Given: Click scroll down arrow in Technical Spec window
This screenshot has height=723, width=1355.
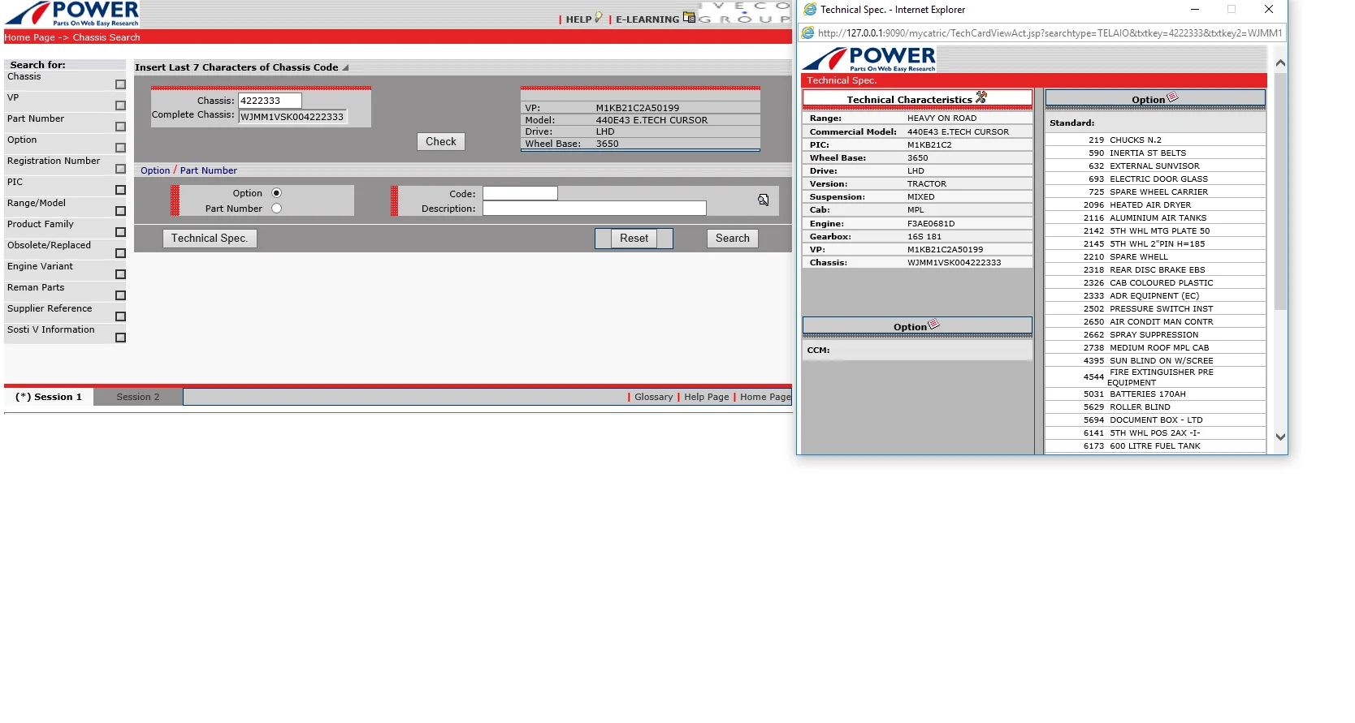Looking at the screenshot, I should (1280, 437).
